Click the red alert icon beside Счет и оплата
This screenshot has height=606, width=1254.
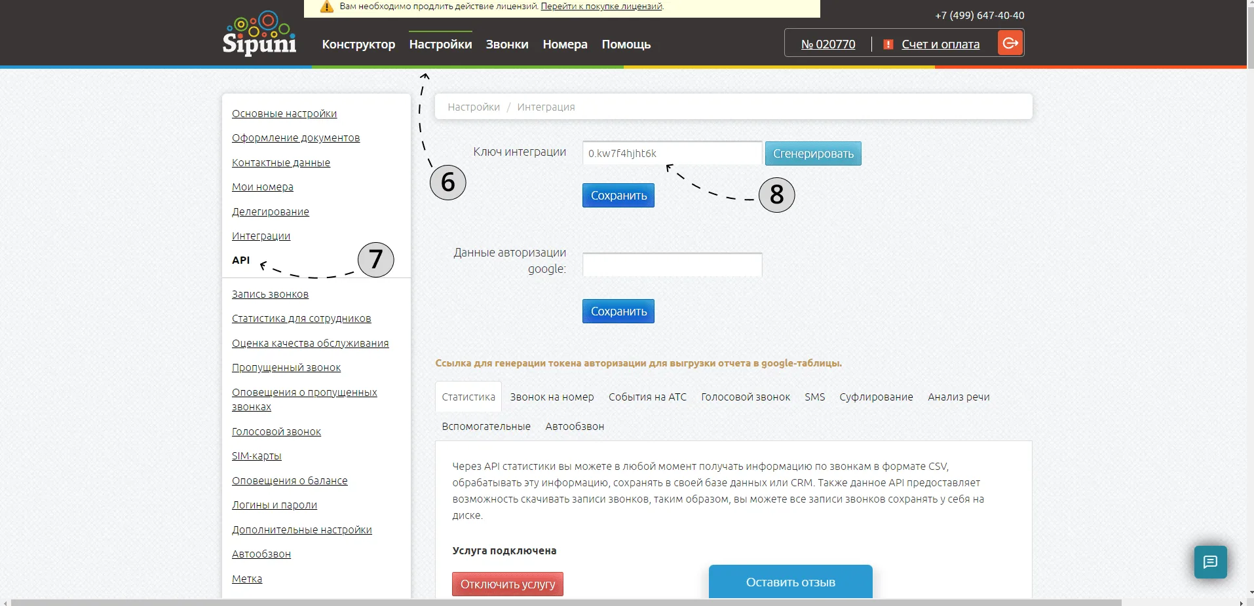[x=888, y=45]
